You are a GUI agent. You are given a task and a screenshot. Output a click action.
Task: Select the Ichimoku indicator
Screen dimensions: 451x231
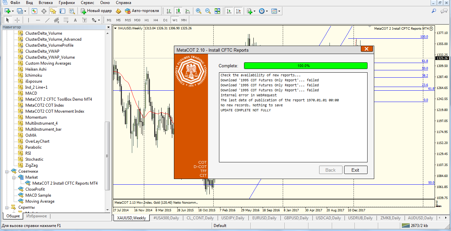tap(34, 75)
